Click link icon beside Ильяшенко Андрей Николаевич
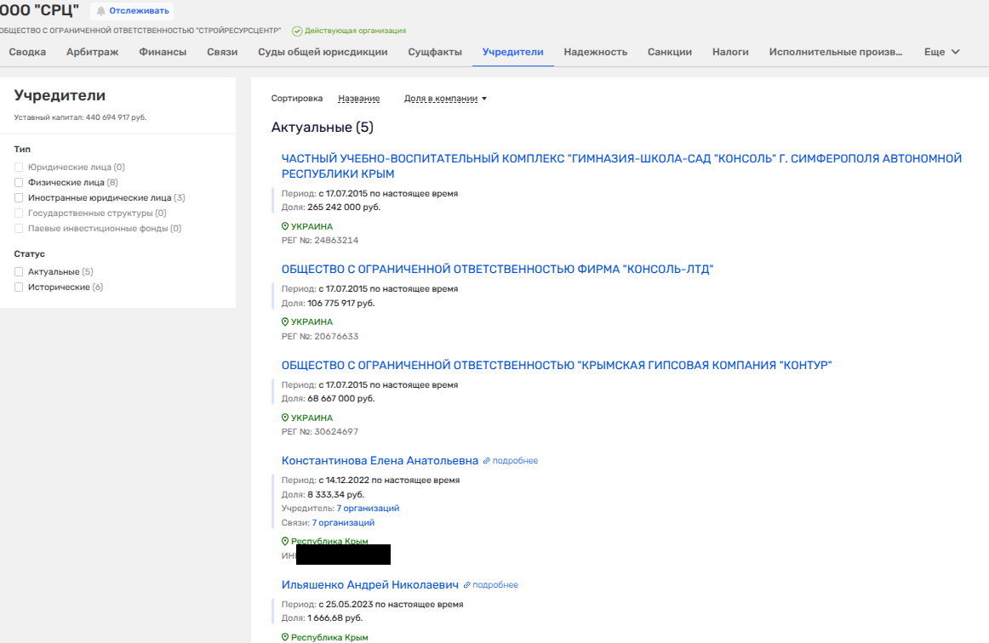The image size is (989, 643). point(467,585)
